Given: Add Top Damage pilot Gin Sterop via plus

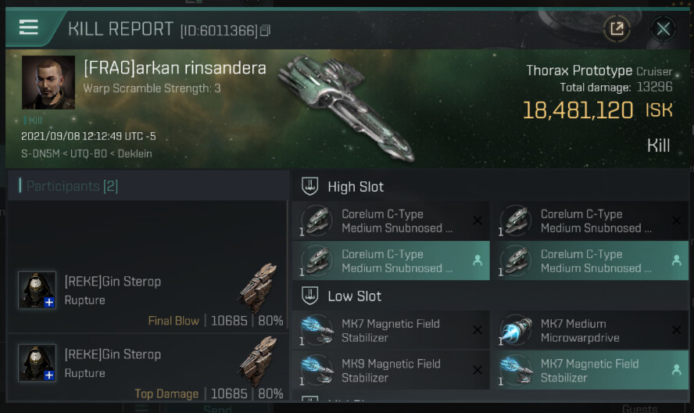Looking at the screenshot, I should click(x=49, y=375).
